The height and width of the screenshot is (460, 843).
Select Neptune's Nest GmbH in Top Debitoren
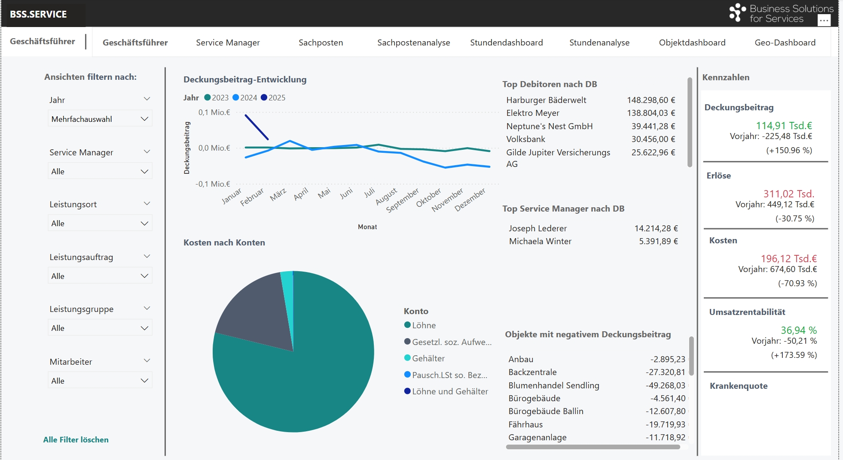591,126
